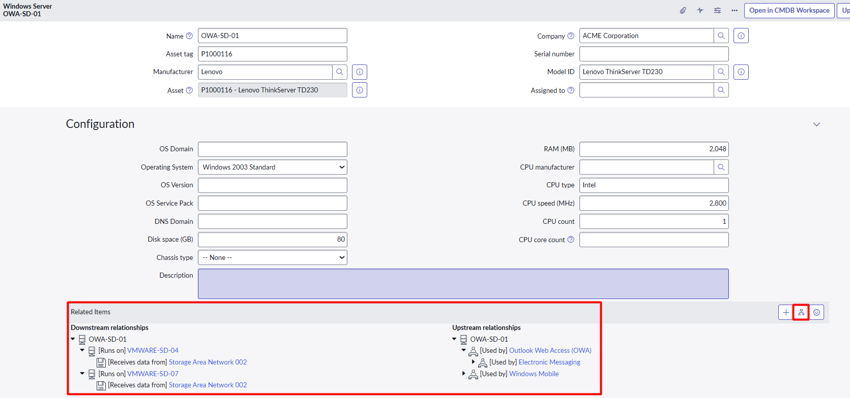Click the DNS Domain input field
This screenshot has width=850, height=398.
(273, 221)
